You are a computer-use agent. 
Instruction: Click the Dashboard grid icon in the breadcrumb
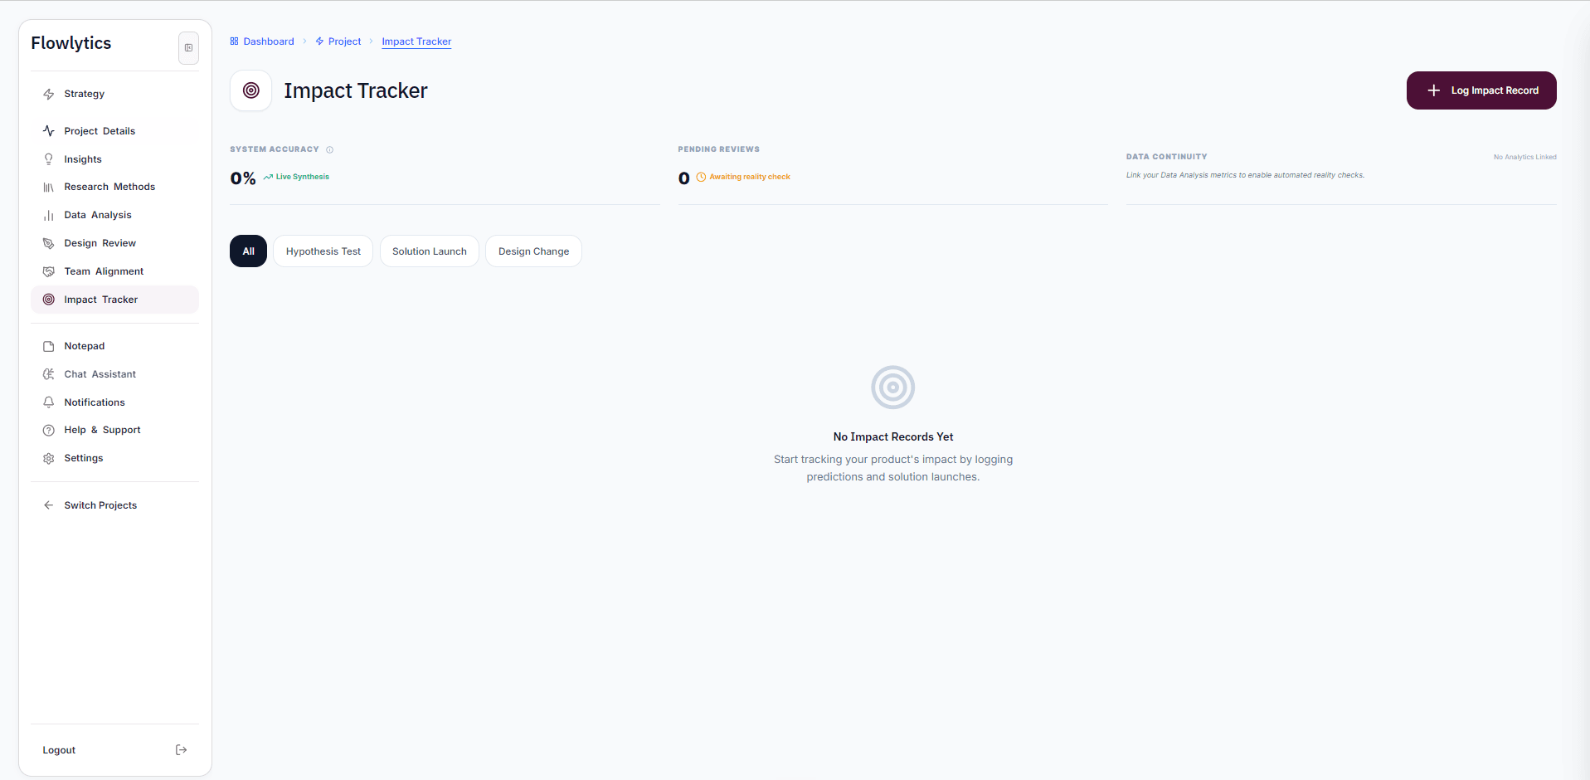click(234, 41)
